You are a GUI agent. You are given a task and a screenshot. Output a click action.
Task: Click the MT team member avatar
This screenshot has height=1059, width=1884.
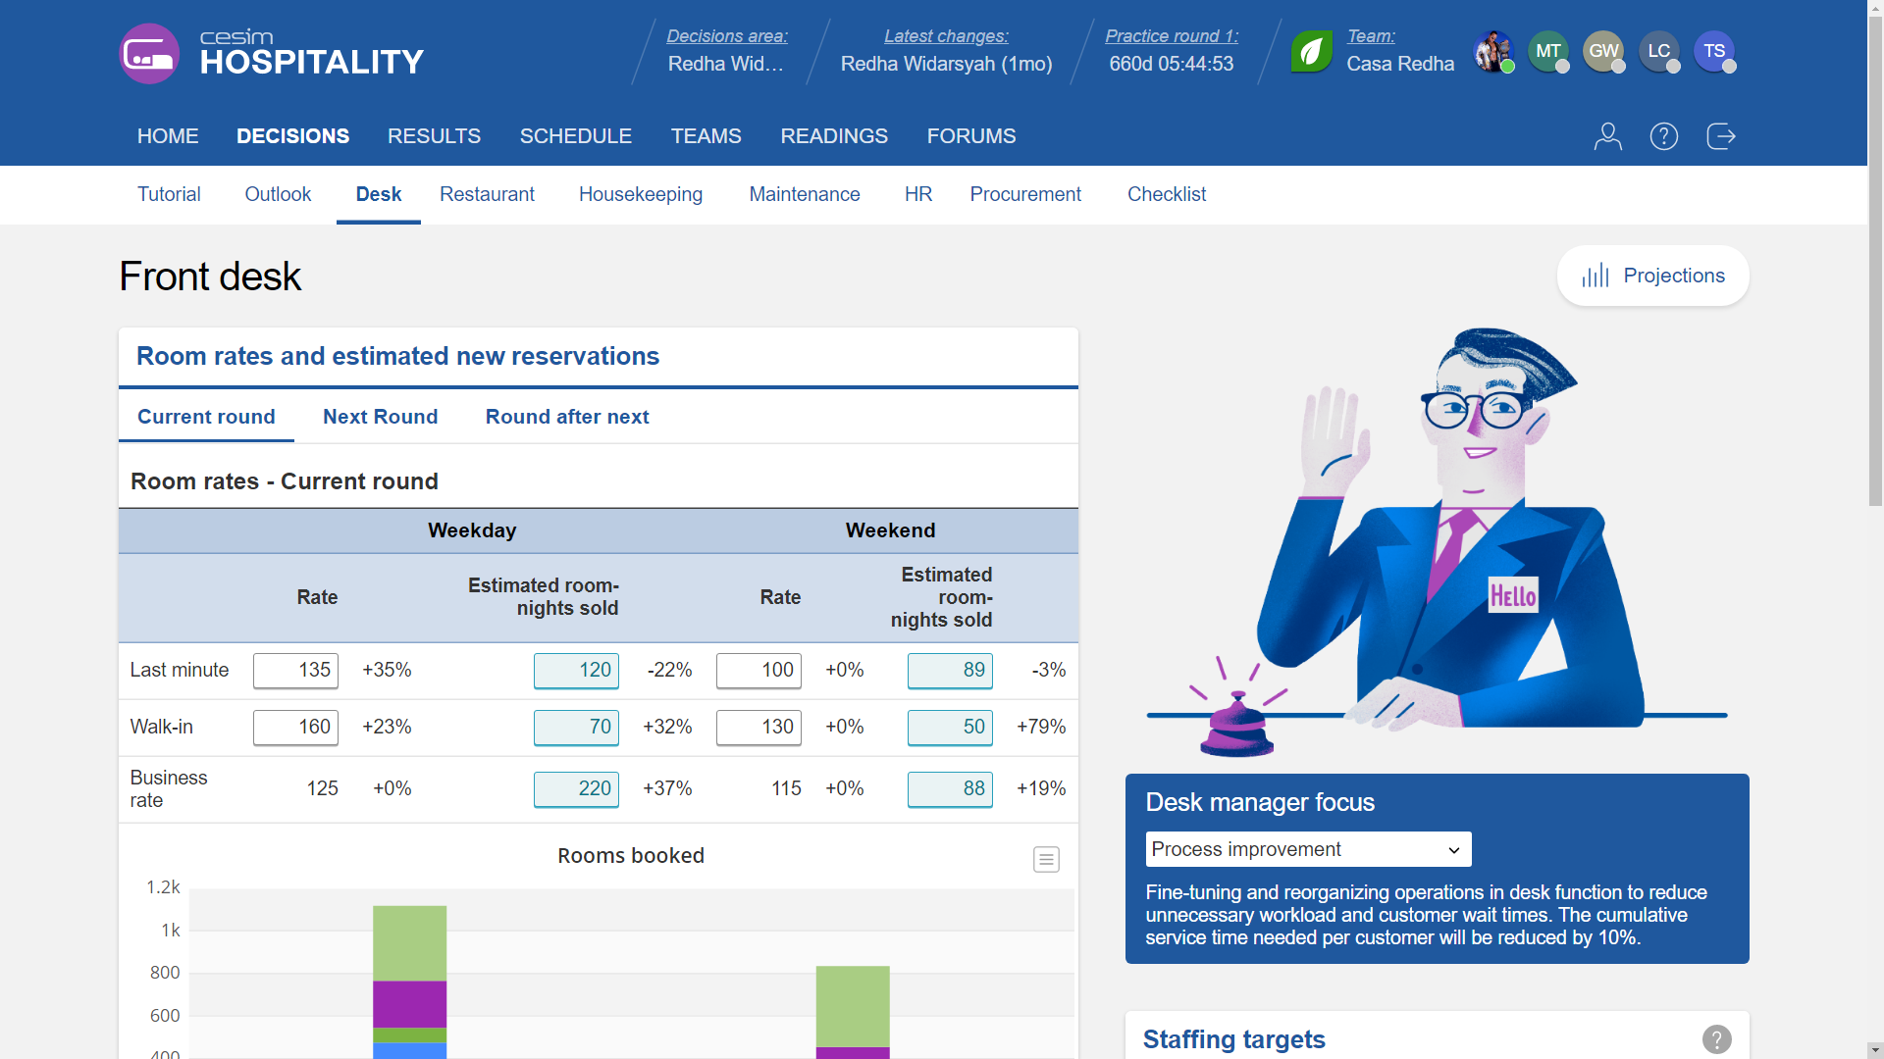click(x=1547, y=51)
